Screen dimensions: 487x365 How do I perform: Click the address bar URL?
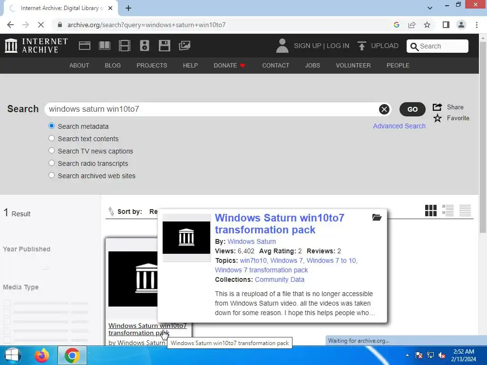pos(146,25)
